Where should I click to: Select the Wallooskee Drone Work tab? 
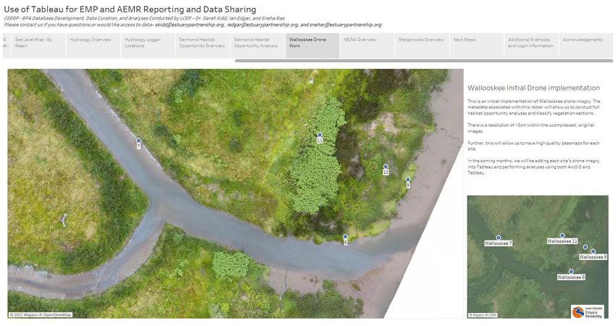(x=312, y=46)
